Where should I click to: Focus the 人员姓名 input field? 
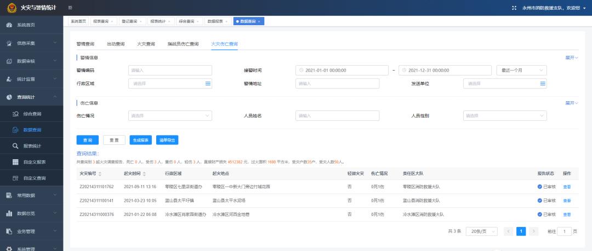pos(338,116)
